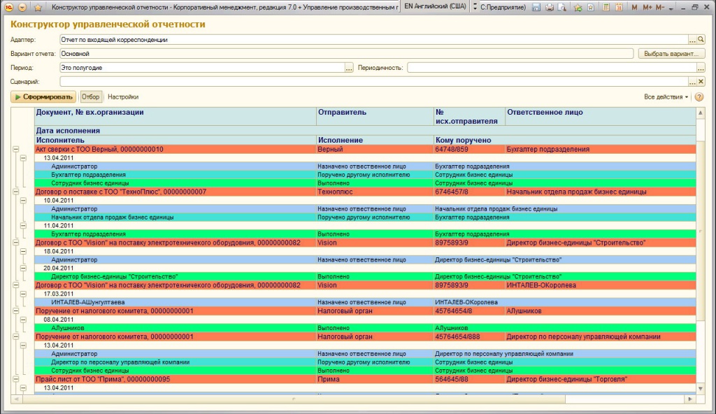
Task: Select the Ответственное лицо column header
Action: tap(601, 117)
